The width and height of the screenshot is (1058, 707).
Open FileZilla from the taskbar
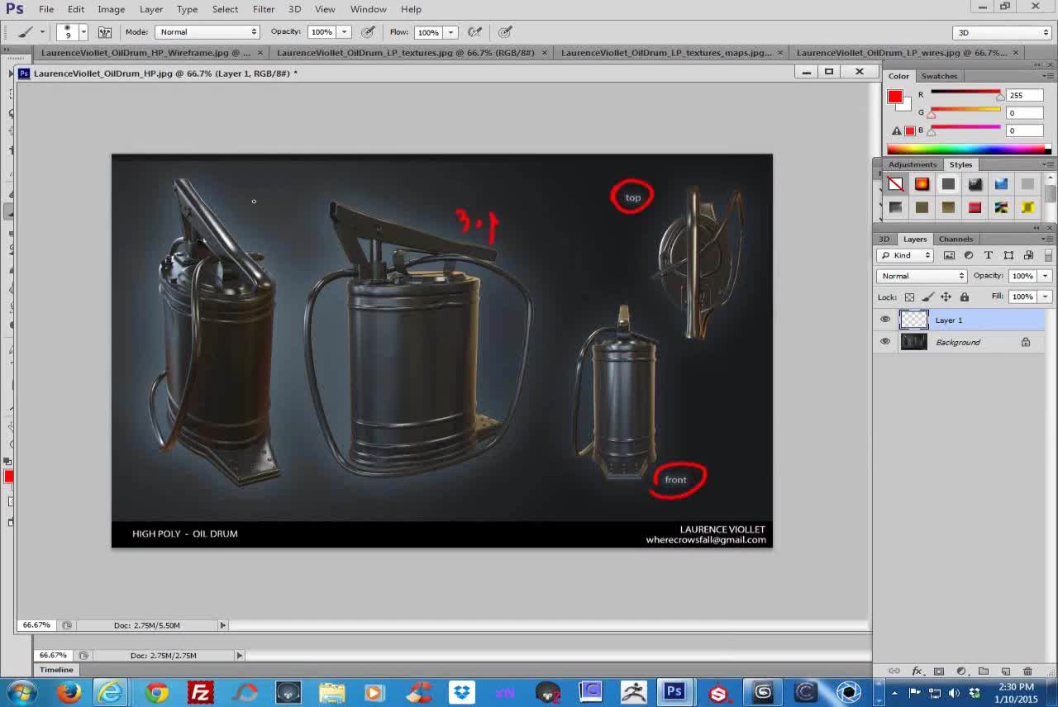click(200, 692)
